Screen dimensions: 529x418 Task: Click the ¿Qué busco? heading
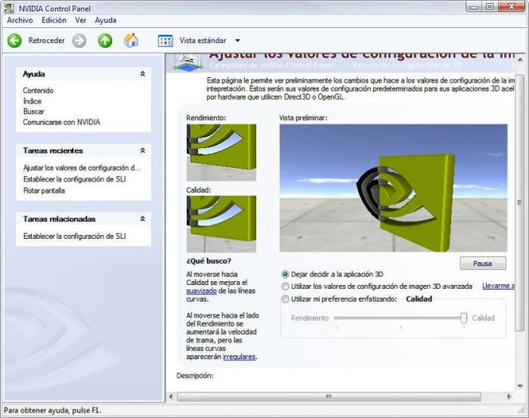tap(208, 261)
